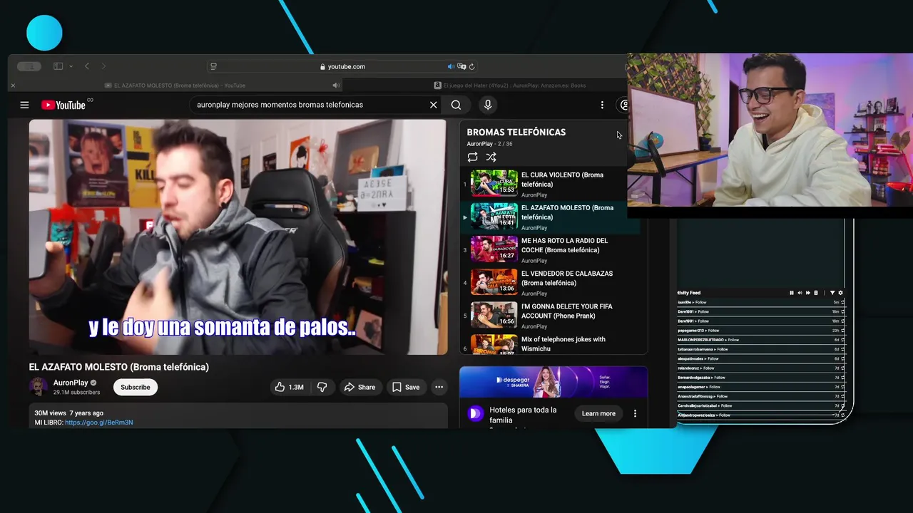The width and height of the screenshot is (913, 513).
Task: Open MI LIBRO goo.gl link
Action: (98, 423)
